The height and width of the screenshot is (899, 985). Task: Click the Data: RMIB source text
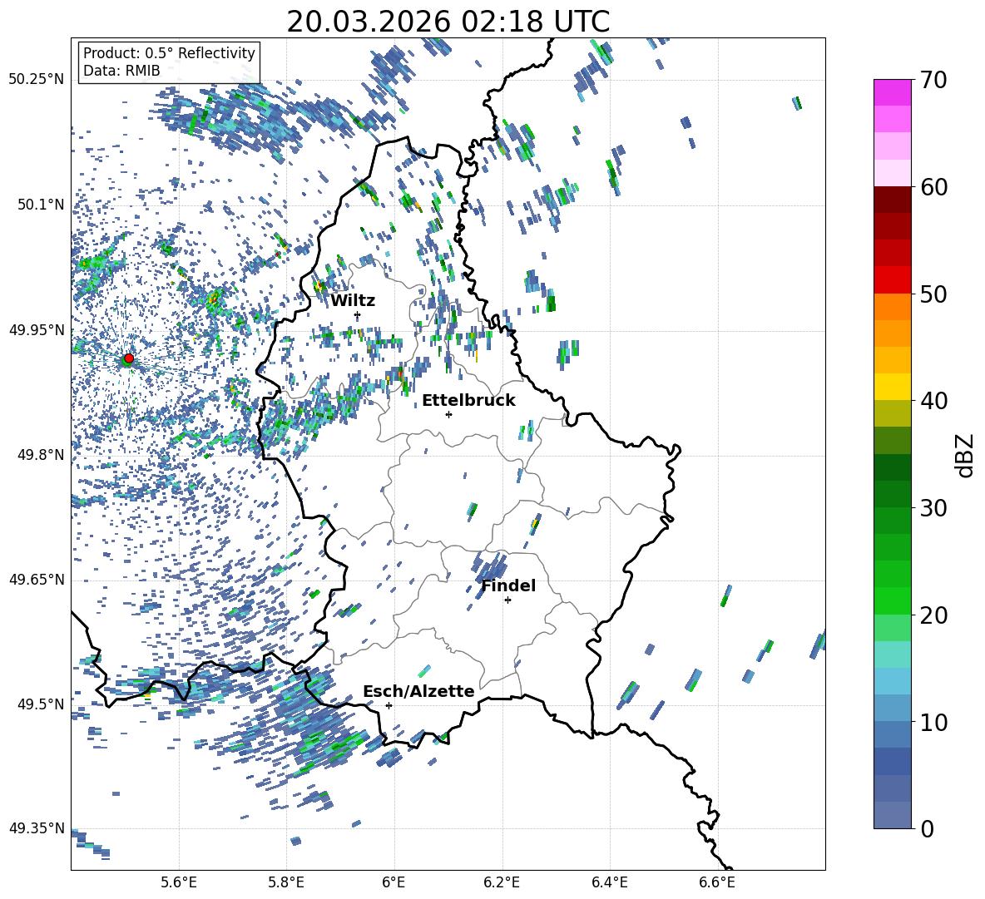tap(121, 71)
